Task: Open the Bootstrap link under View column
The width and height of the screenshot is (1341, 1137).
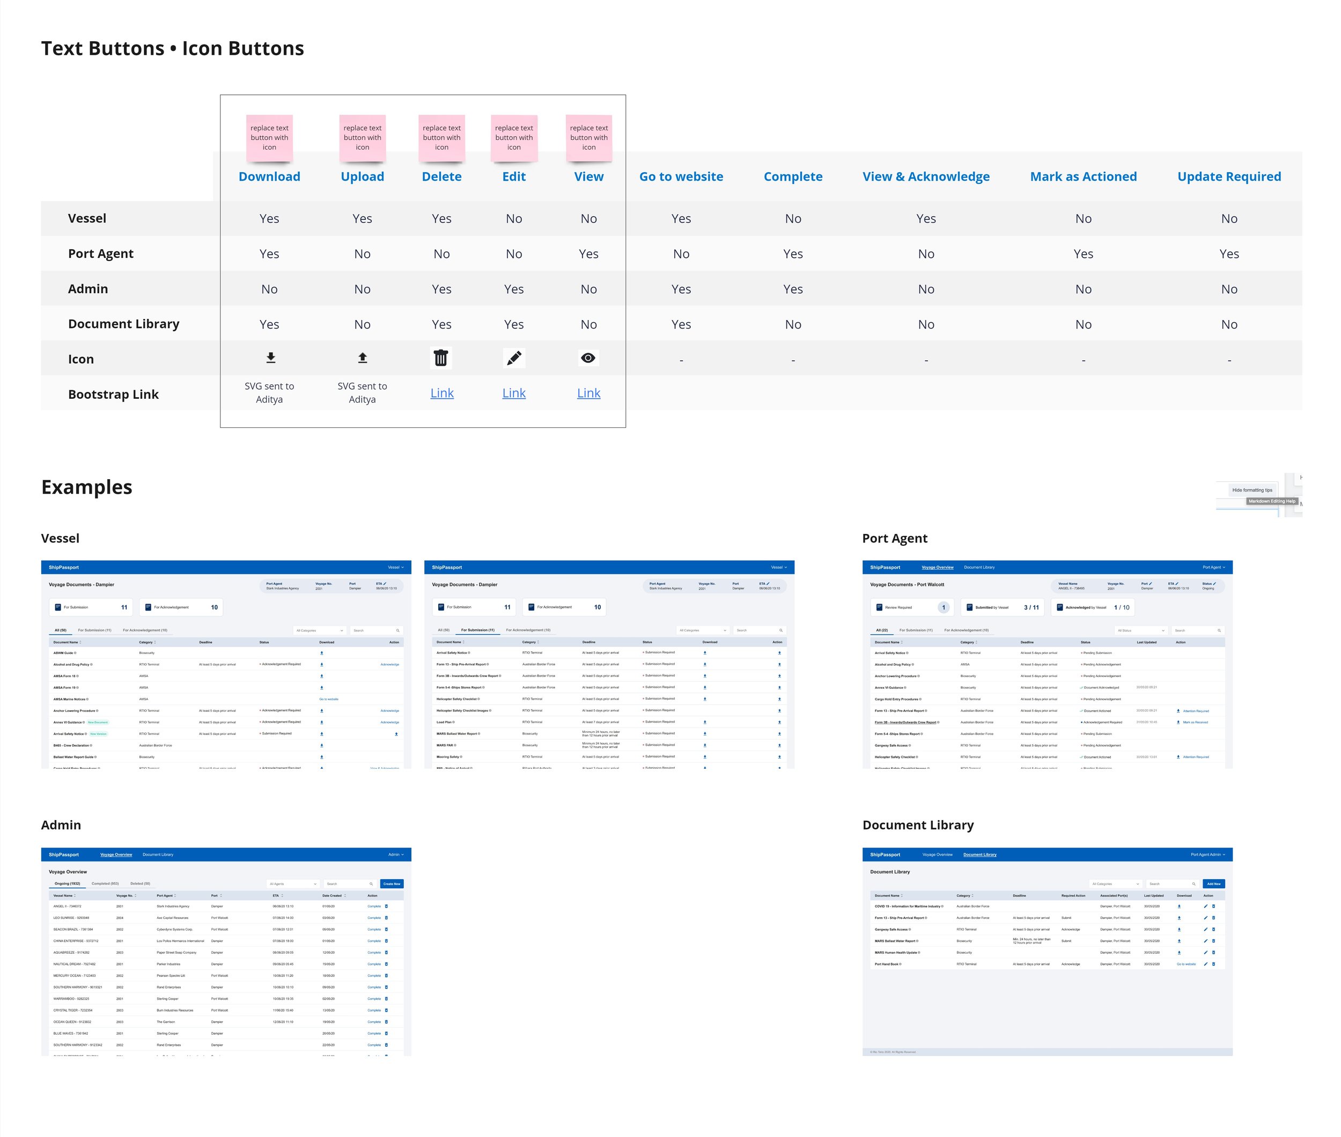Action: pyautogui.click(x=588, y=393)
